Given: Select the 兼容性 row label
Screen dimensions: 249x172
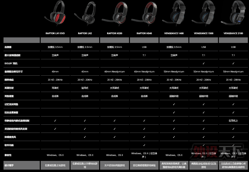Looking at the screenshot, I should tap(8, 155).
